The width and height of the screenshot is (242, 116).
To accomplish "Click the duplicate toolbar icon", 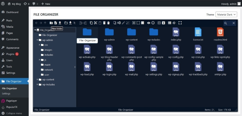I will [x=115, y=23].
